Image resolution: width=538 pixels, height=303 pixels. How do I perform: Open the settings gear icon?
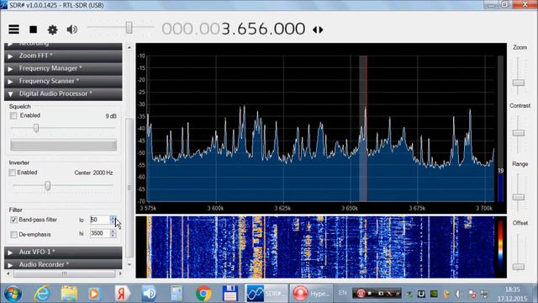click(x=52, y=29)
